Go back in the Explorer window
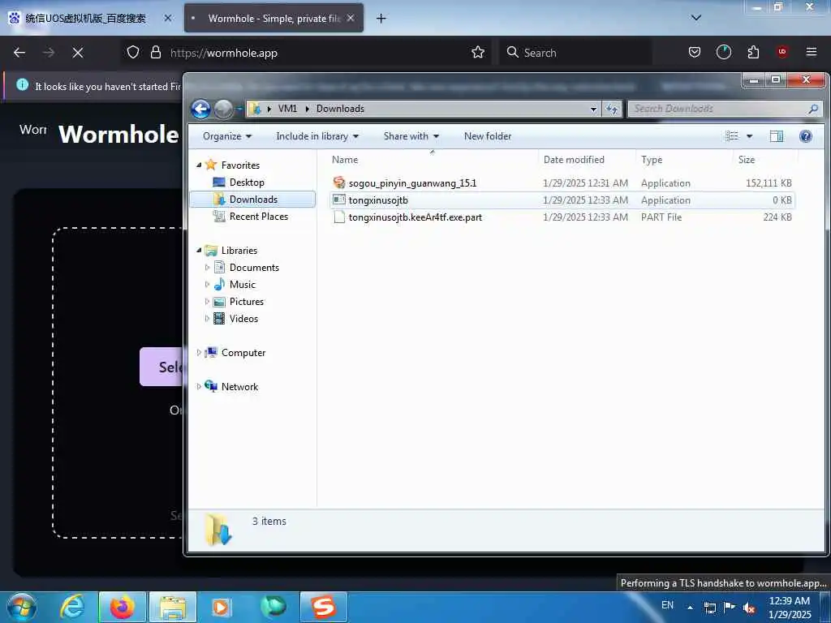Screen dimensions: 831x623 (x=201, y=110)
